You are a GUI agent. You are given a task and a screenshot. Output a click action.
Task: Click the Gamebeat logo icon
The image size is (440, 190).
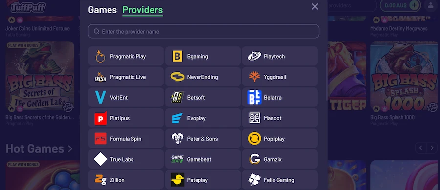[177, 159]
